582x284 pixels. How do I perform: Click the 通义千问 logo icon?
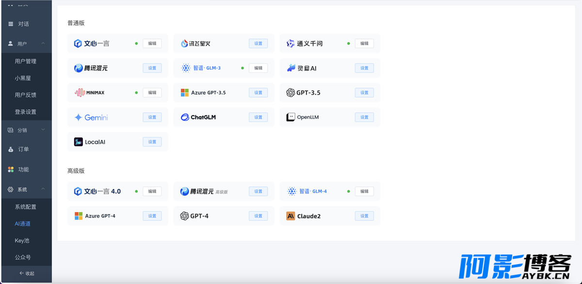coord(291,44)
